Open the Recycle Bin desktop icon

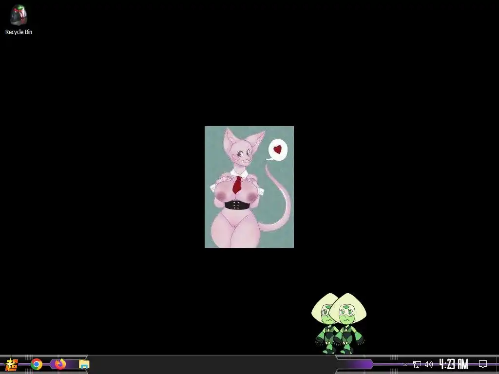pyautogui.click(x=19, y=19)
